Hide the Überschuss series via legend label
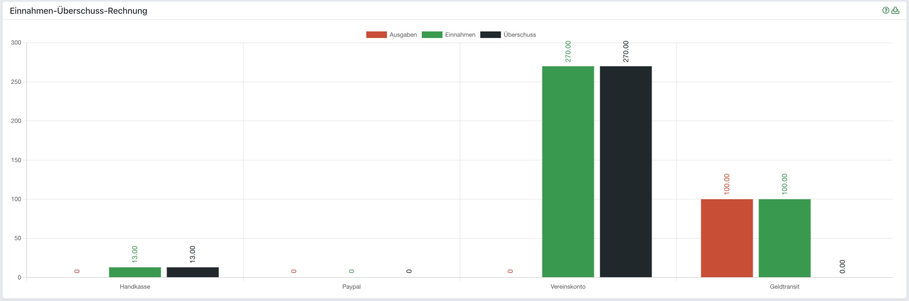This screenshot has height=301, width=909. click(x=520, y=34)
